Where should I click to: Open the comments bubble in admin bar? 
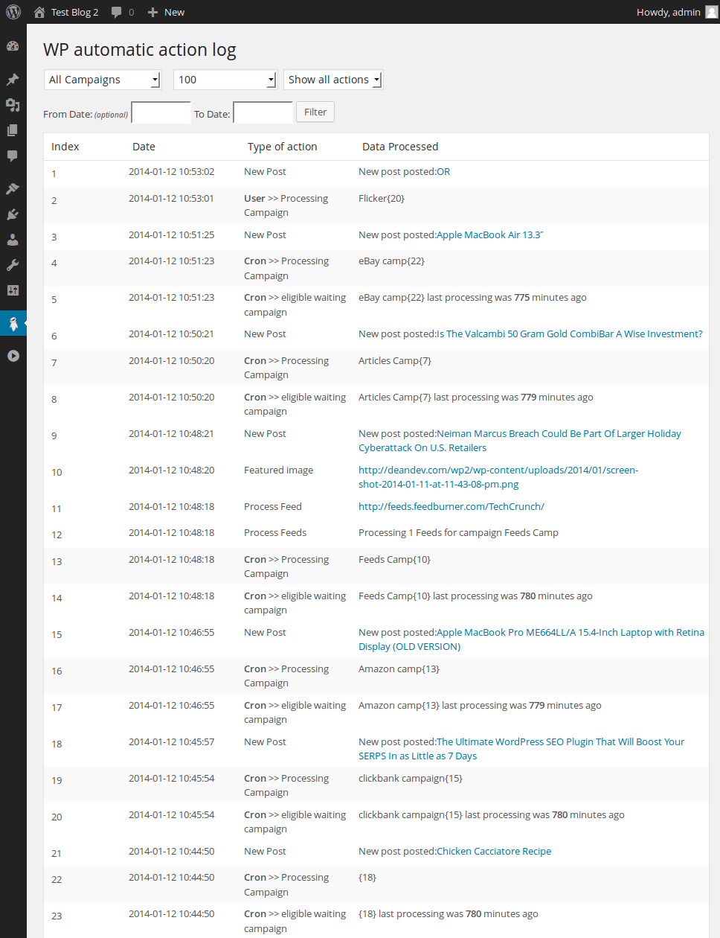pyautogui.click(x=116, y=12)
